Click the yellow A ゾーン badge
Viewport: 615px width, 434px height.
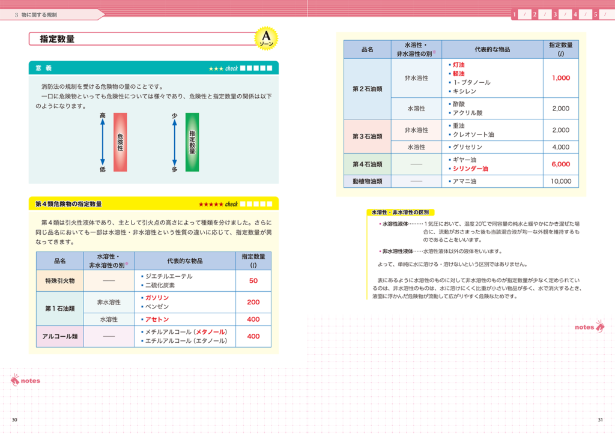click(266, 38)
